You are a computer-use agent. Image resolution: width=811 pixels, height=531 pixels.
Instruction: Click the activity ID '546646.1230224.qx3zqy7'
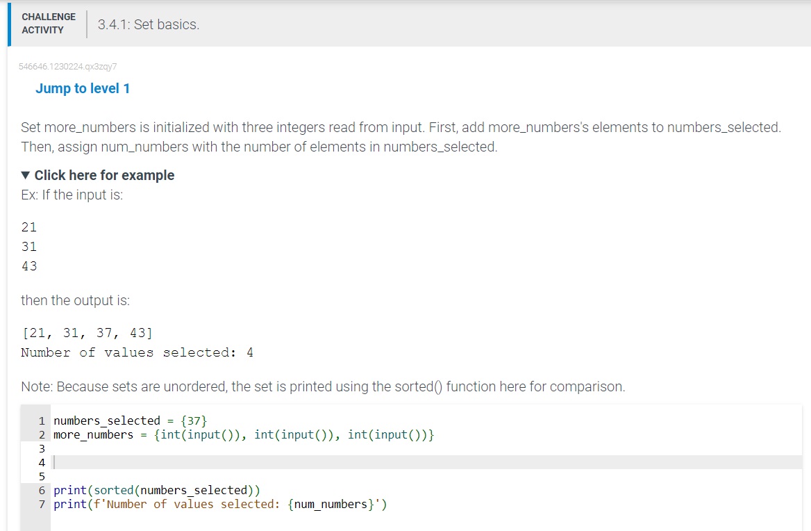pyautogui.click(x=67, y=66)
